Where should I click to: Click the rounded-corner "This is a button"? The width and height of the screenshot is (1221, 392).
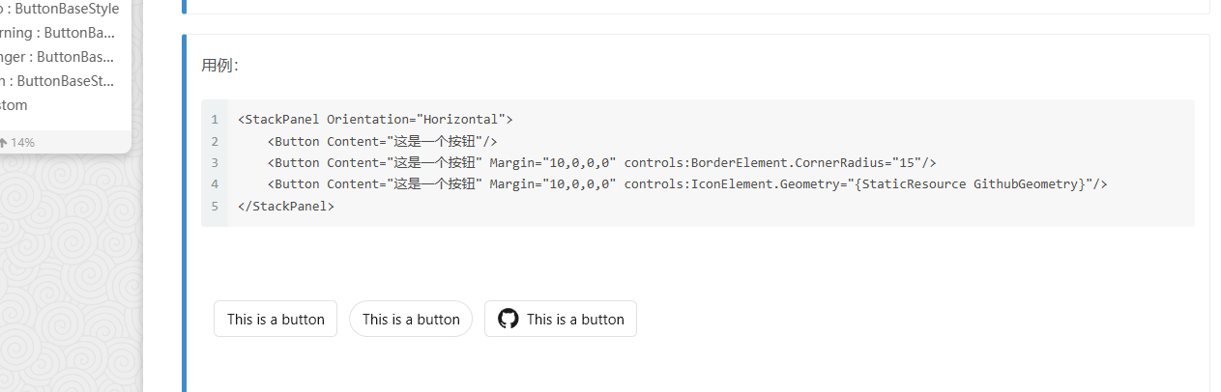click(411, 319)
